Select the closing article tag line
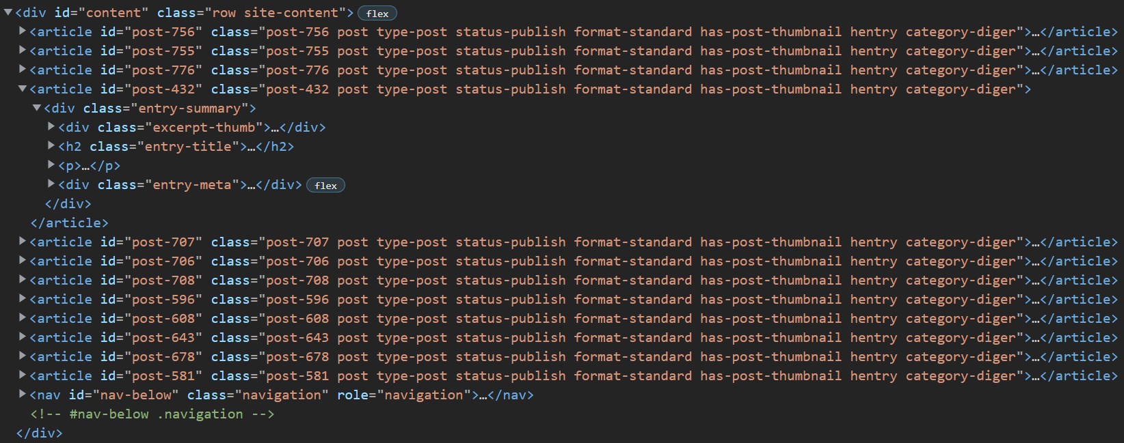The image size is (1124, 443). click(x=69, y=223)
